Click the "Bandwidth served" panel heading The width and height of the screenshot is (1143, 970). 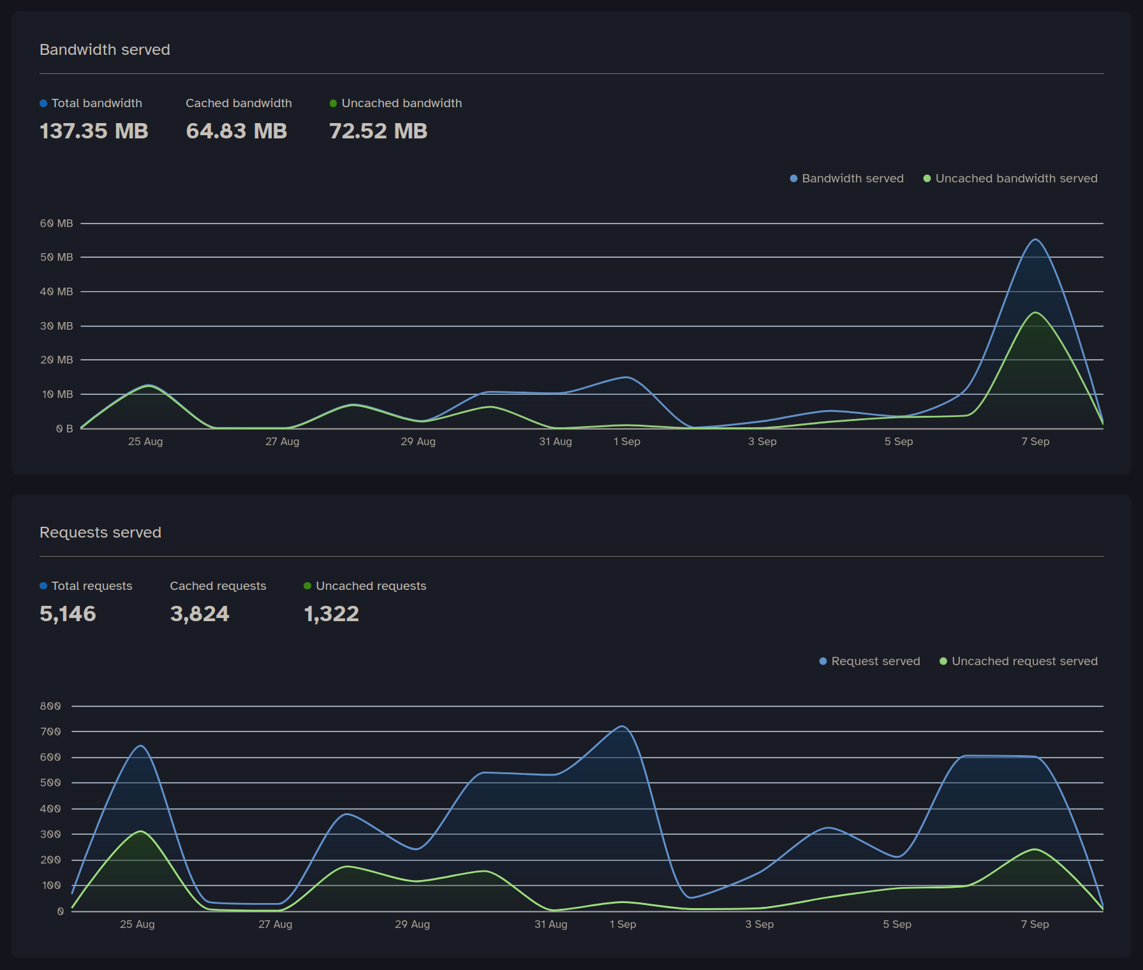tap(105, 50)
